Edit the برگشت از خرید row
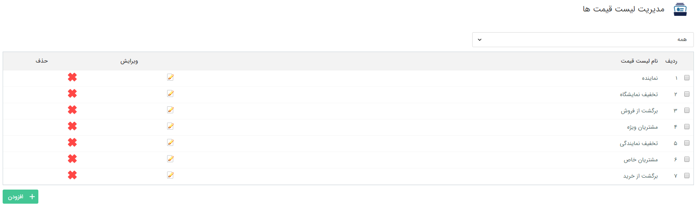The width and height of the screenshot is (697, 205). (x=170, y=175)
